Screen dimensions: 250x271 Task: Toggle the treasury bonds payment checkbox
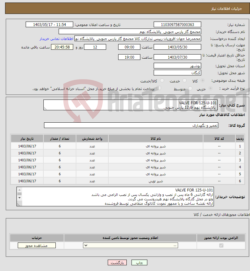point(159,88)
